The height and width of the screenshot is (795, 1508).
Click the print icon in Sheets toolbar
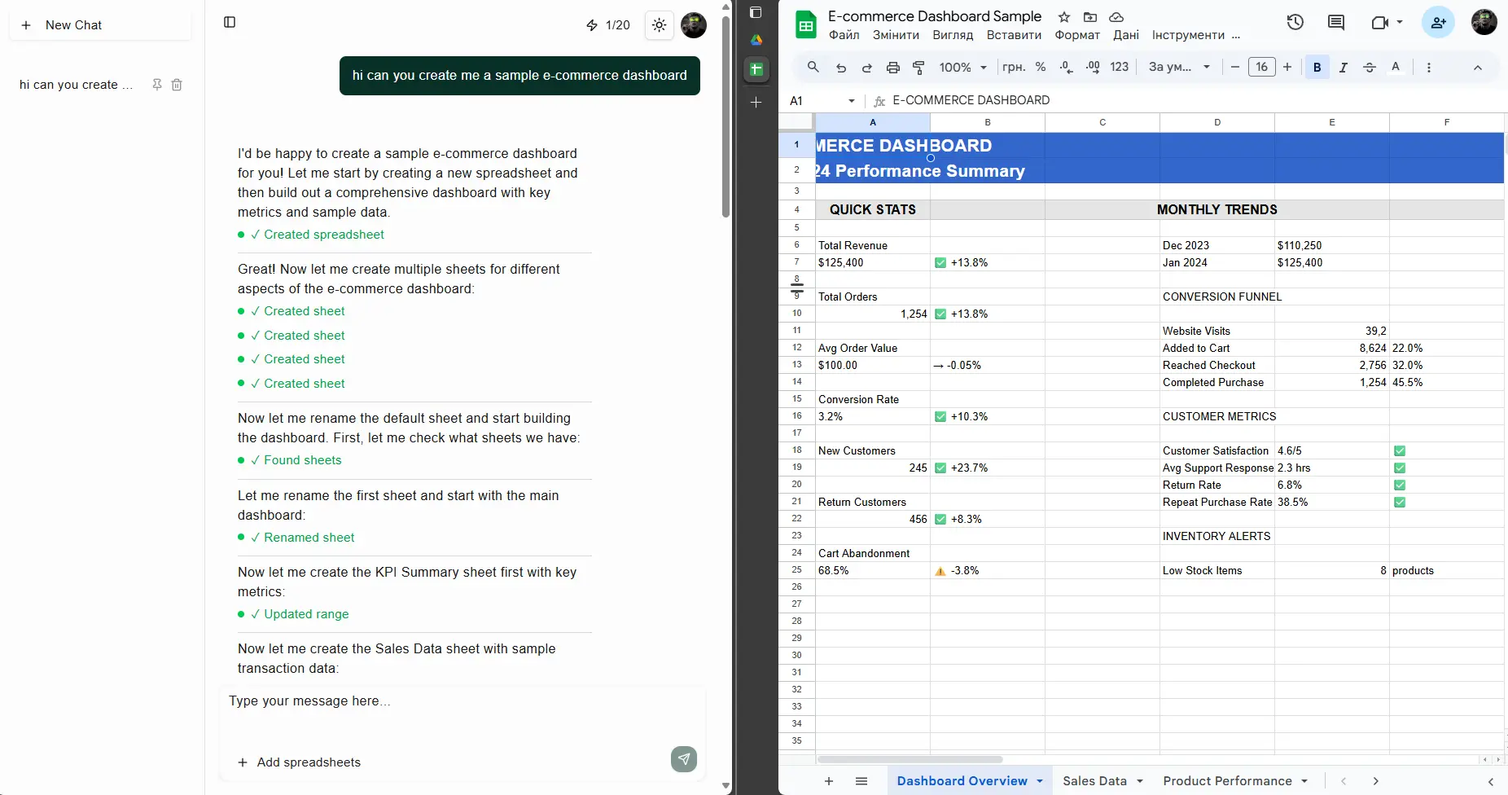click(x=892, y=68)
